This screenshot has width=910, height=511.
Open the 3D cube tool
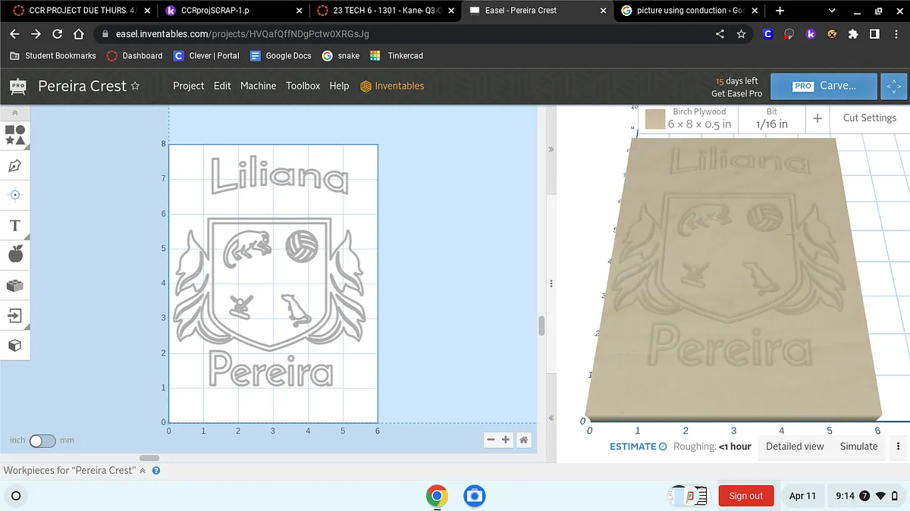coord(15,346)
